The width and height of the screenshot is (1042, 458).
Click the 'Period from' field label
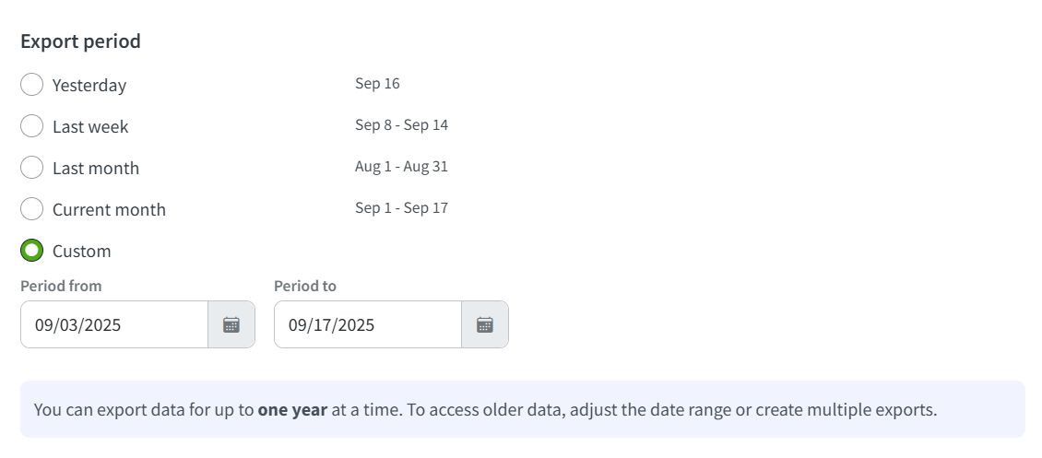[x=61, y=286]
